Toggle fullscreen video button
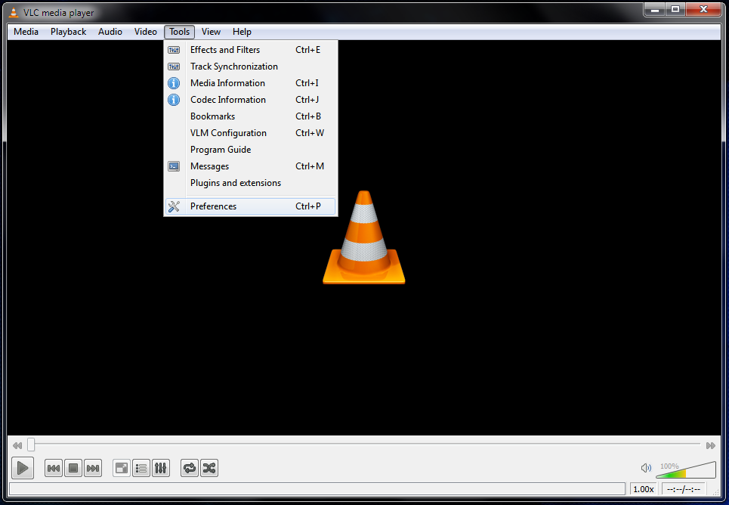Screen dimensions: 729x505 pyautogui.click(x=122, y=468)
